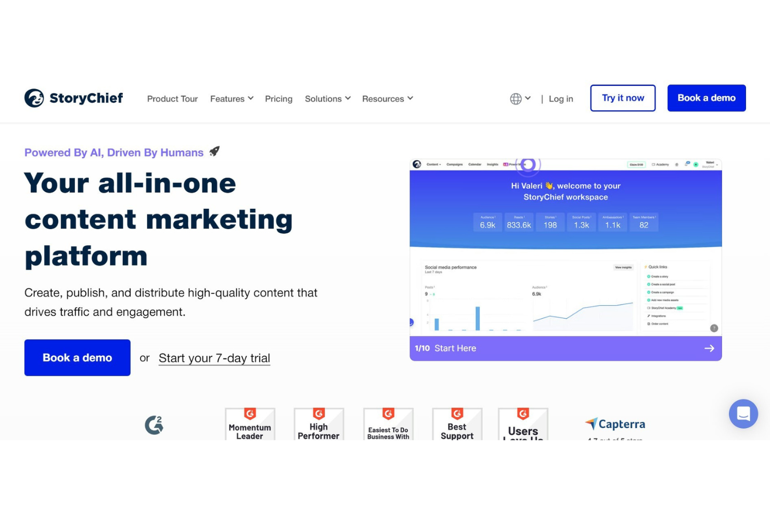Click the Team Members 82 stat card
Screen dimensions: 770x514
pyautogui.click(x=644, y=222)
